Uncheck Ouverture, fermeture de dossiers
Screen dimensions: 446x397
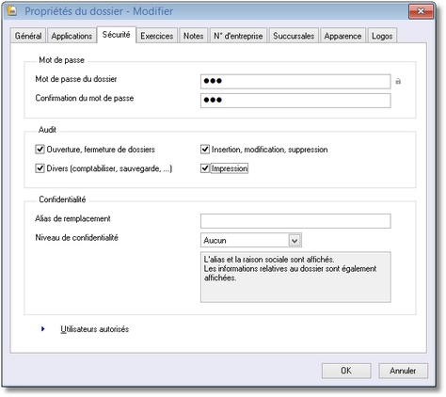tap(40, 150)
